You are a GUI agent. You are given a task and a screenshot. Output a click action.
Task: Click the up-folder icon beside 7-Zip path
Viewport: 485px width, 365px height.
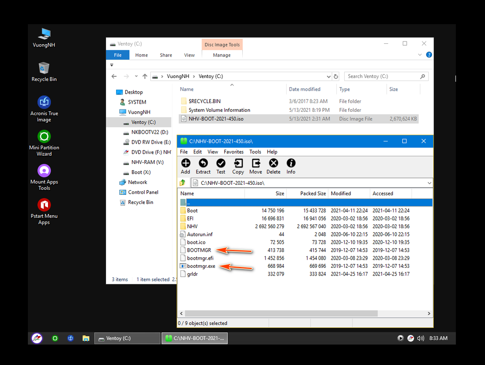183,183
